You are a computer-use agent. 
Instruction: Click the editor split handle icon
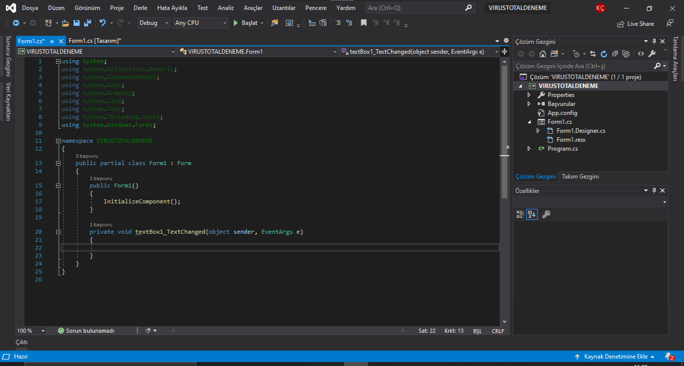click(504, 52)
